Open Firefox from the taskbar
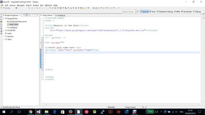The height and width of the screenshot is (115, 205). tap(70, 112)
